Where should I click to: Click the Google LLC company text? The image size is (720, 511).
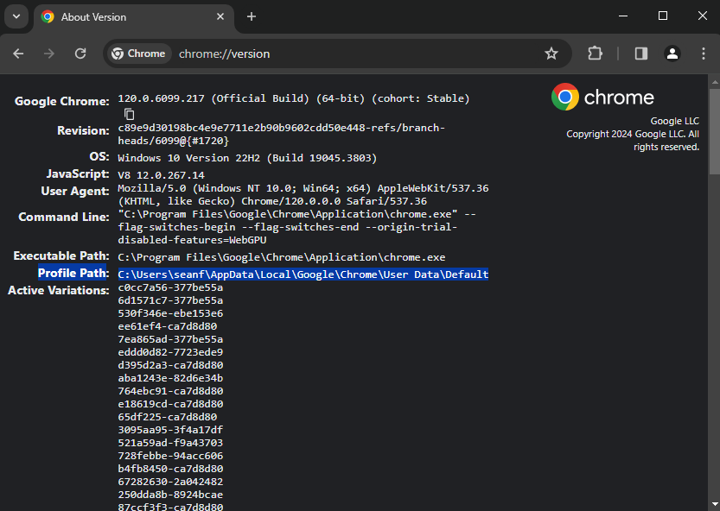[x=674, y=121]
